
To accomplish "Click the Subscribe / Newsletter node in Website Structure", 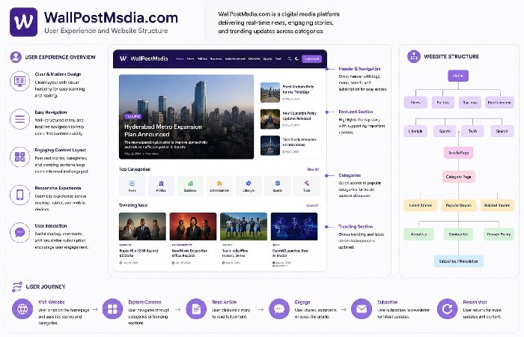I will 458,261.
